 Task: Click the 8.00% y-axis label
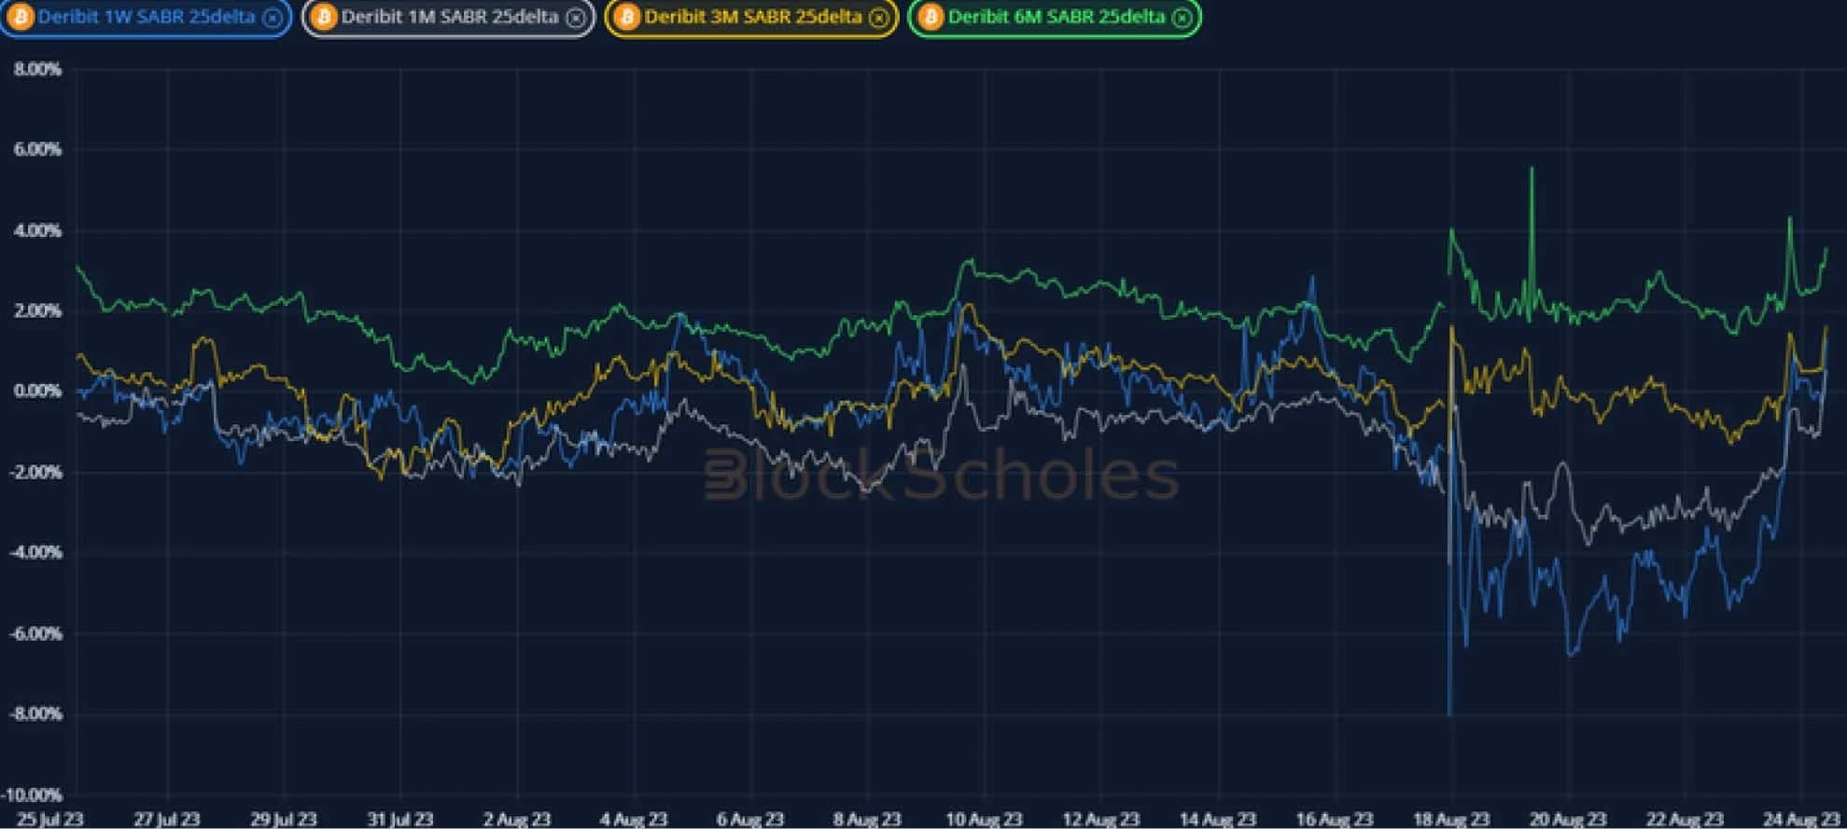(x=37, y=69)
